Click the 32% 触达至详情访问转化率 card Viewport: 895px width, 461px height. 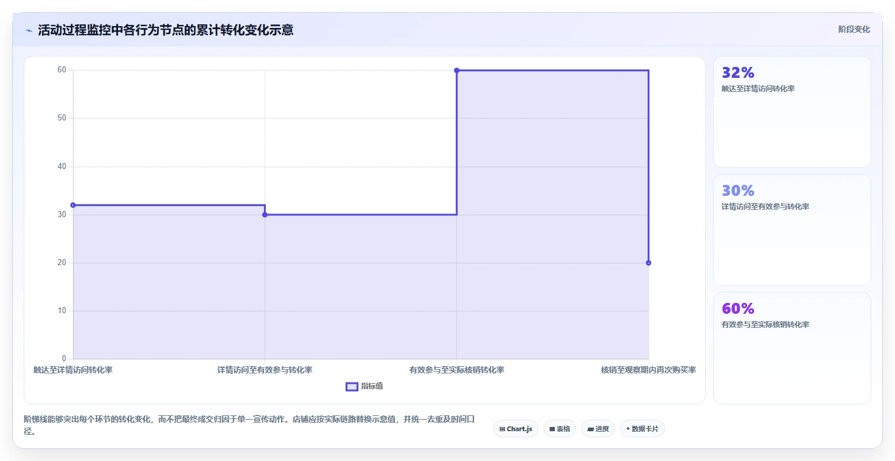pyautogui.click(x=792, y=112)
